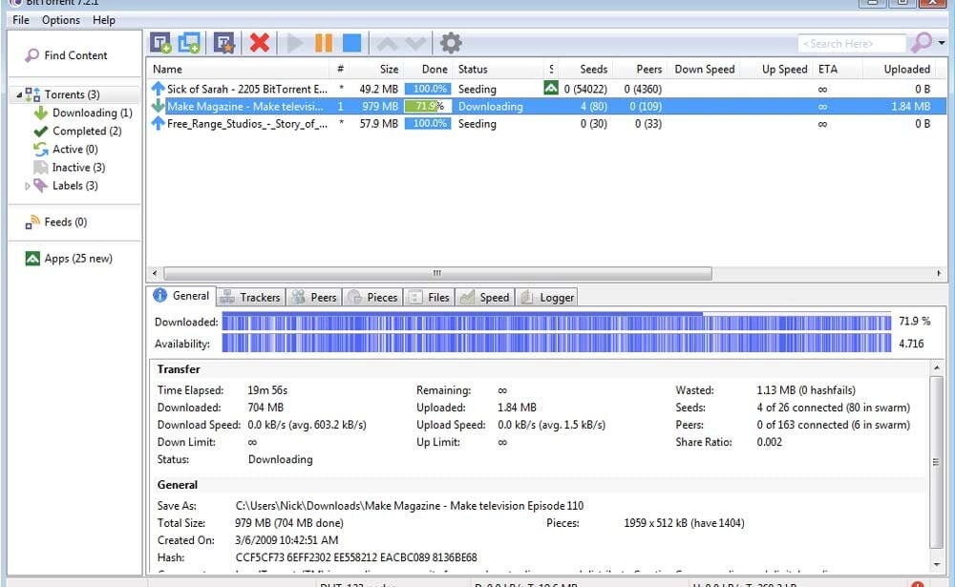Sort by the # queue column header
This screenshot has height=587, width=955.
click(x=340, y=70)
